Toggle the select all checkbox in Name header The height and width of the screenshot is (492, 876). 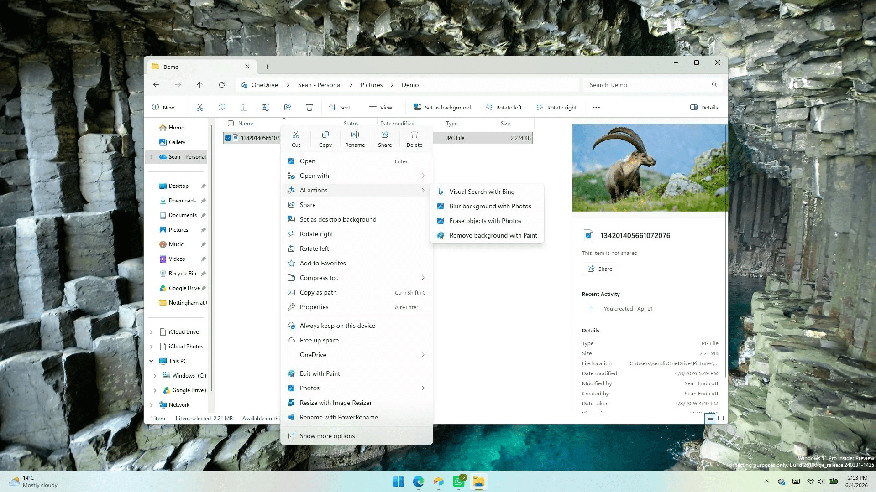[231, 124]
